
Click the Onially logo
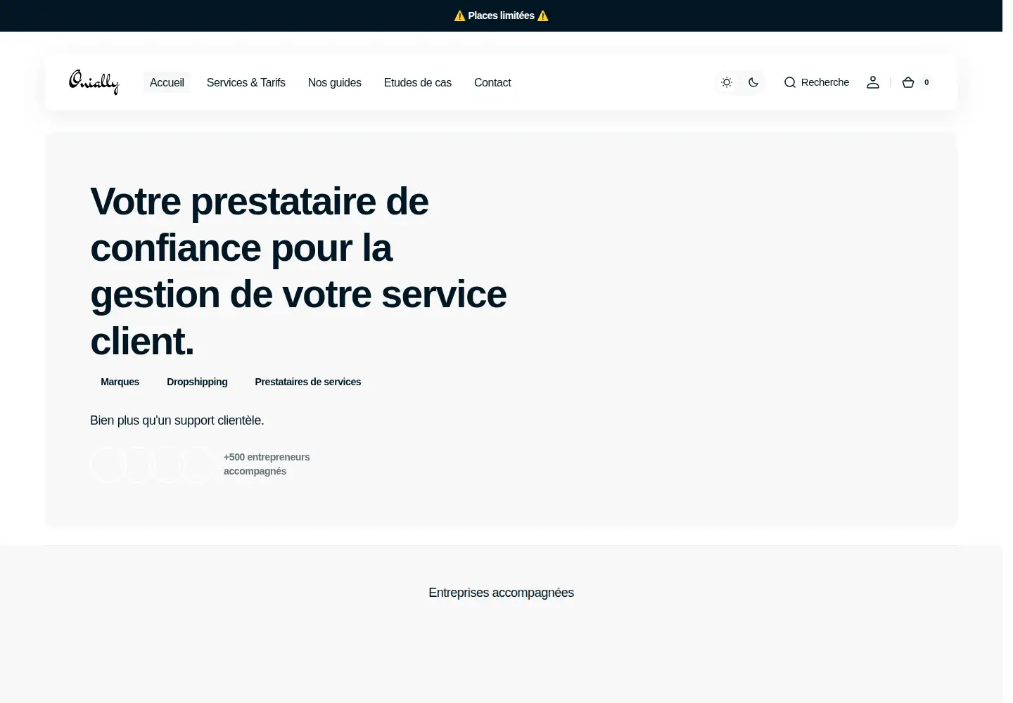coord(94,82)
